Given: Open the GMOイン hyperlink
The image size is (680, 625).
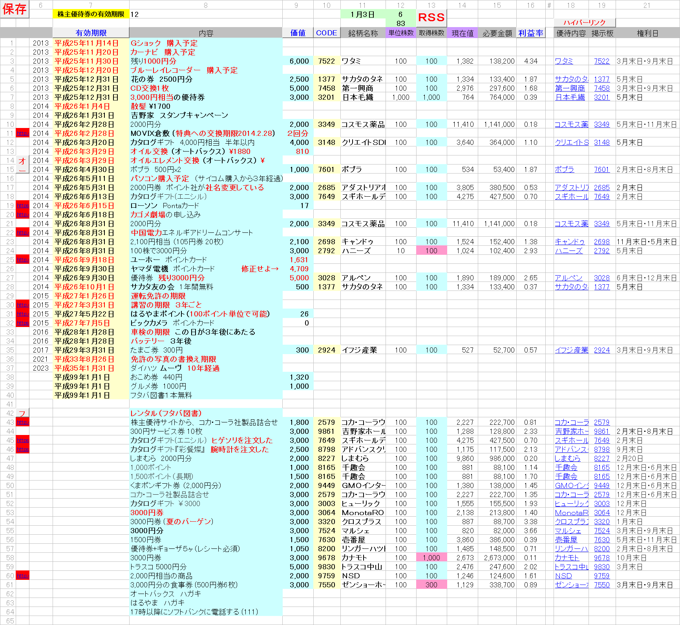Looking at the screenshot, I should 572,486.
